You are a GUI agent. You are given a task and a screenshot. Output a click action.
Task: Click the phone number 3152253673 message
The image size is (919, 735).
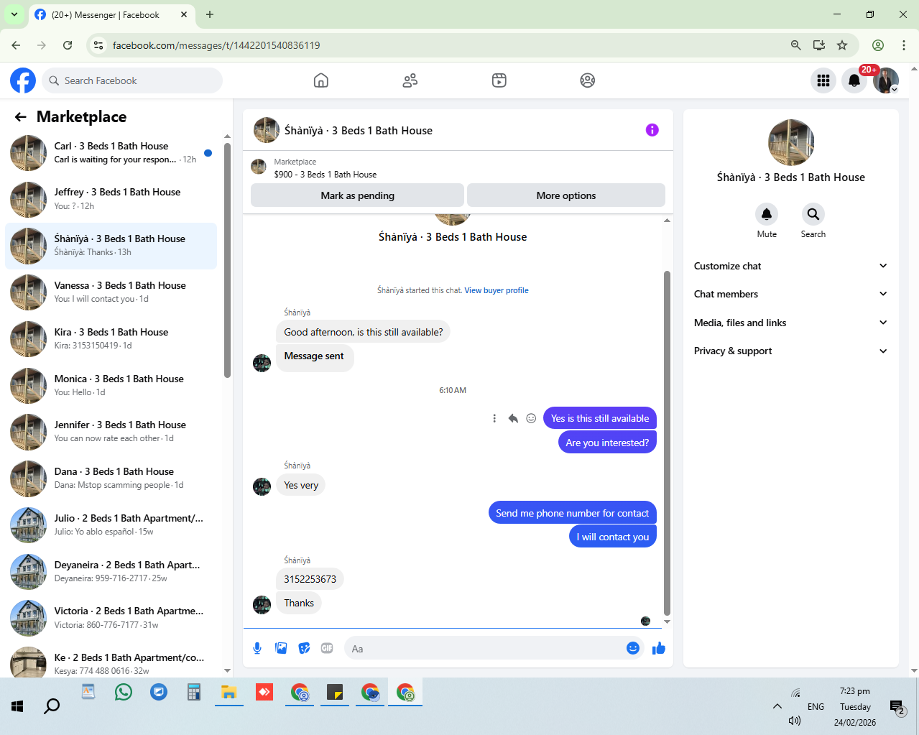tap(310, 579)
